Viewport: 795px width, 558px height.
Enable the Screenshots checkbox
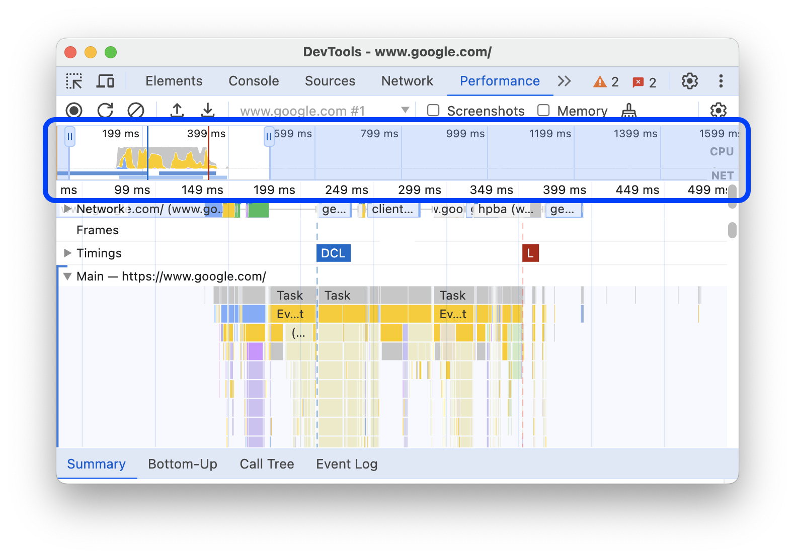(x=433, y=111)
